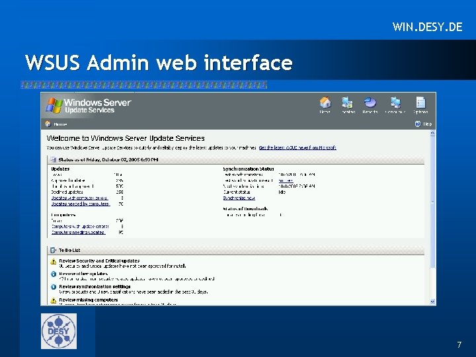Click the WSUS Admin web interface title
Image resolution: width=476 pixels, height=357 pixels.
[x=159, y=63]
